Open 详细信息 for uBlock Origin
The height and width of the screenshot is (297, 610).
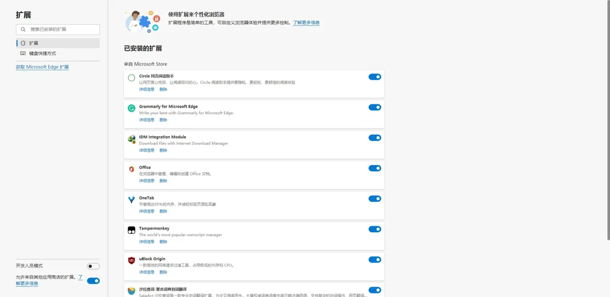147,272
